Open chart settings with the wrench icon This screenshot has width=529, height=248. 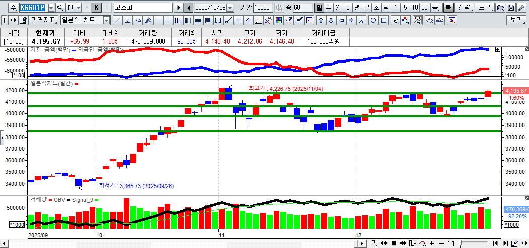tap(521, 8)
